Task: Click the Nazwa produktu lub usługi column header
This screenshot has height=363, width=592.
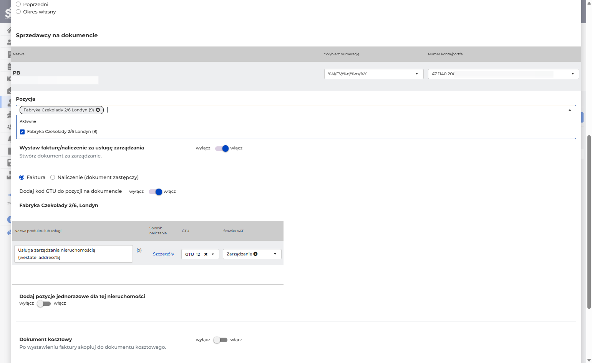Action: [38, 231]
